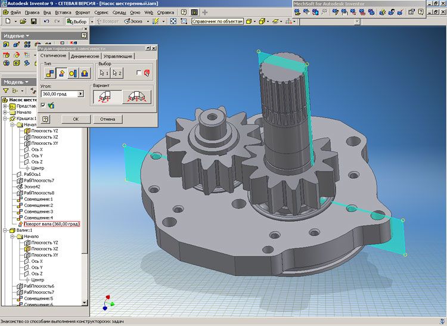Viewport: 447px width, 326px height.
Task: Open the Справка menu
Action: pos(165,13)
